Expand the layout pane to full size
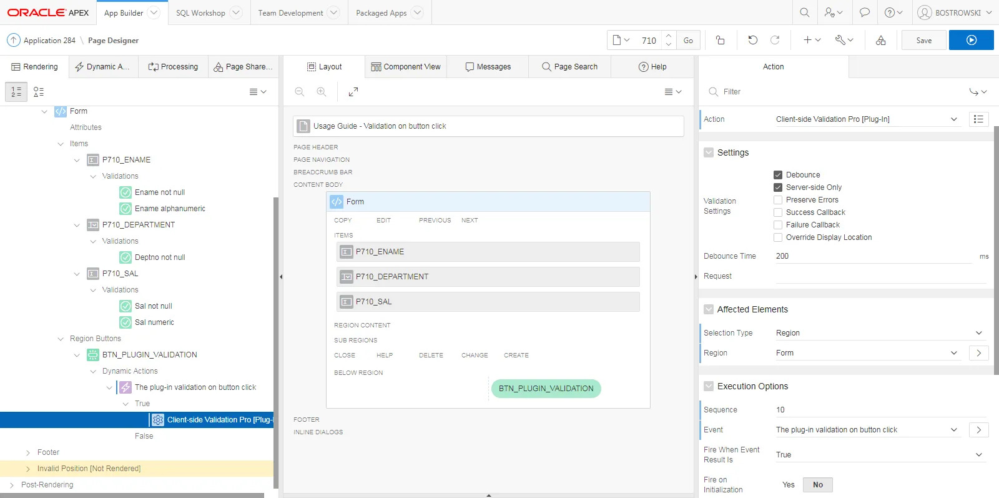This screenshot has width=999, height=498. click(353, 92)
